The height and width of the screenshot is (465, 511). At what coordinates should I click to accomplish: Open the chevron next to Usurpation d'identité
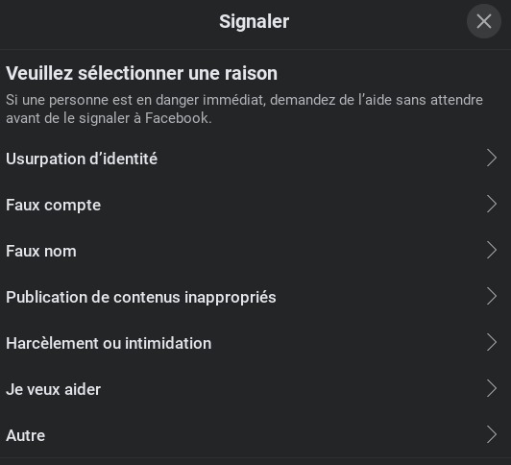[x=492, y=158]
